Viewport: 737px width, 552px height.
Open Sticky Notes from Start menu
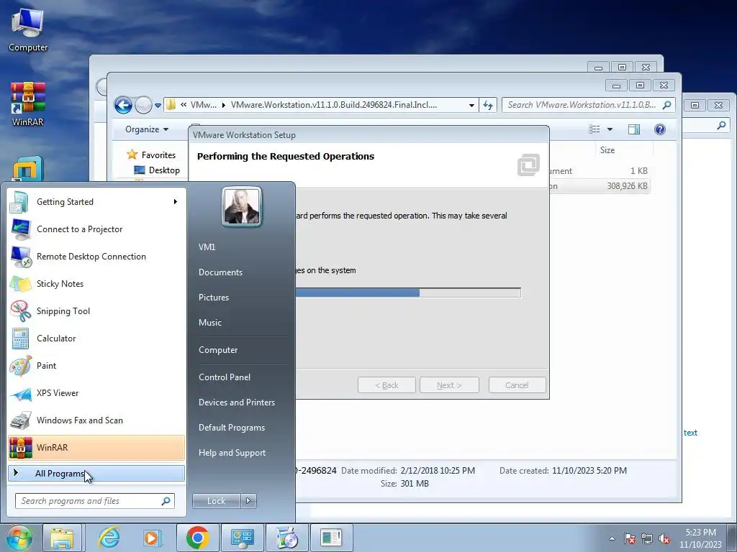[x=96, y=283]
